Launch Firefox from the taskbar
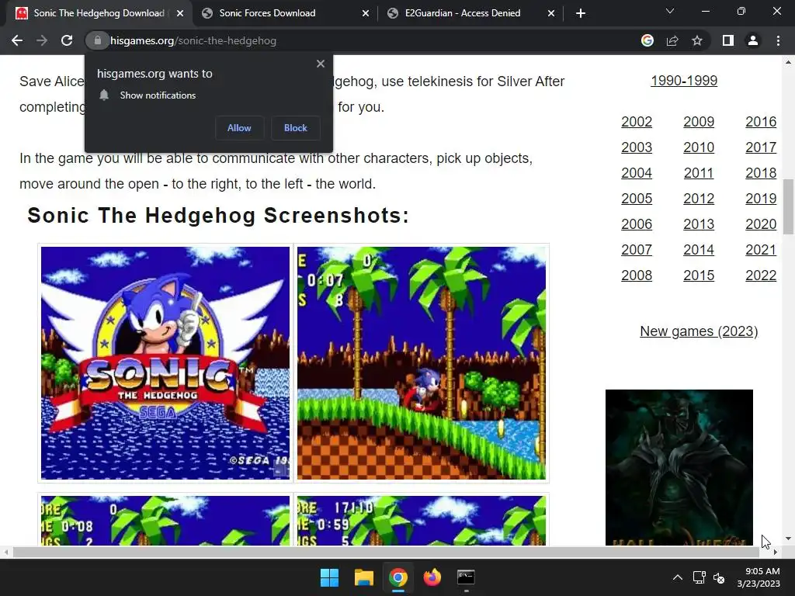The height and width of the screenshot is (596, 795). coord(432,577)
